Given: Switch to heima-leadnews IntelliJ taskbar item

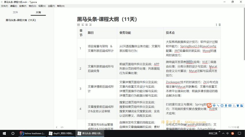Looking at the screenshot, I should (x=32, y=134).
